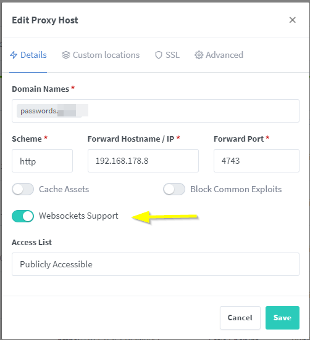Turn on Block Common Exploits switch
310x340 pixels.
(174, 189)
